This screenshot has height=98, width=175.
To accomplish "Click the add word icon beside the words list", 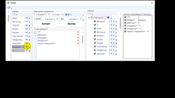I will click(x=35, y=33).
